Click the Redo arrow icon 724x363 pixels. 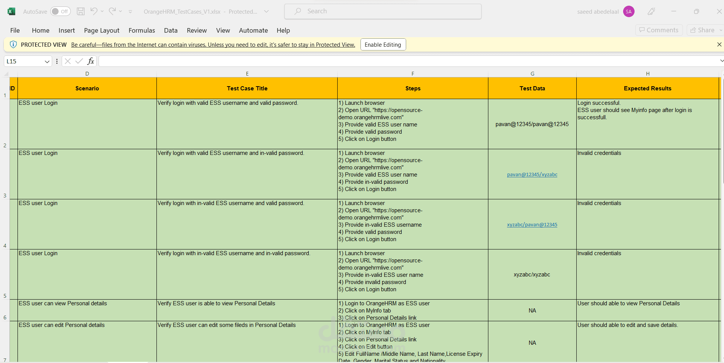click(112, 11)
